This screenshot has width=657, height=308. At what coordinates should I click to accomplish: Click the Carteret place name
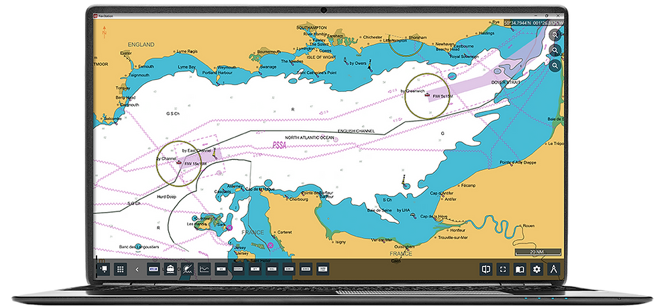[x=284, y=232]
